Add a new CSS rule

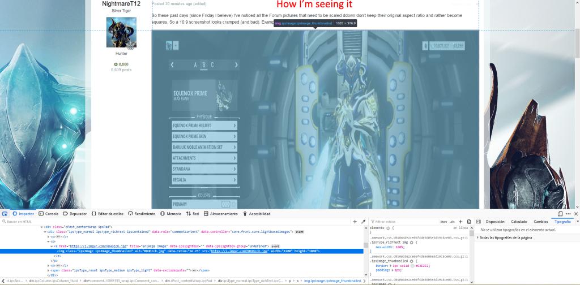461,222
